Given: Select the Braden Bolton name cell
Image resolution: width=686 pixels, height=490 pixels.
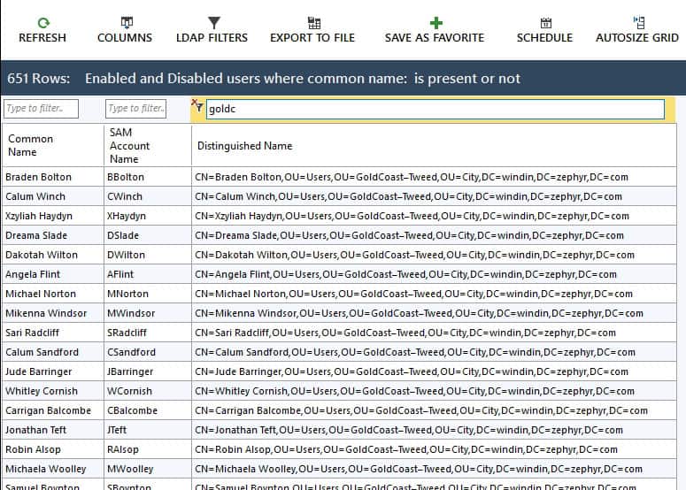Looking at the screenshot, I should click(53, 177).
